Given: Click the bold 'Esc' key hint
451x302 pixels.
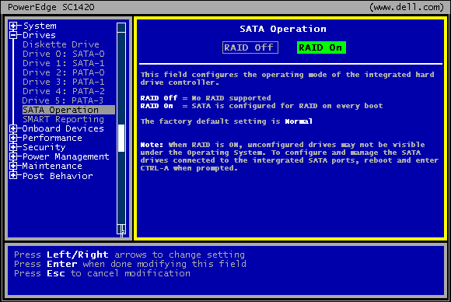Looking at the screenshot, I should (56, 273).
